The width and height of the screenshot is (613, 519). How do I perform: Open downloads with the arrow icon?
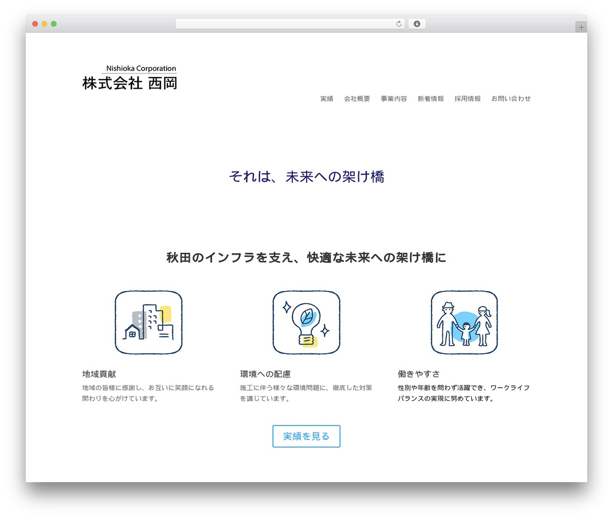tap(417, 24)
